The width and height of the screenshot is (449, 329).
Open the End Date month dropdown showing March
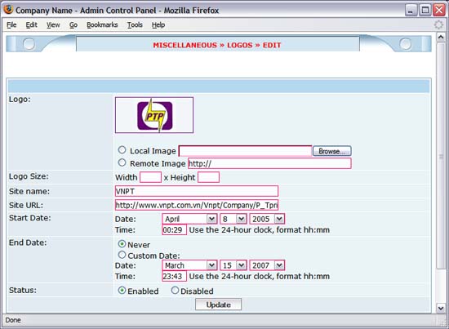coord(189,265)
